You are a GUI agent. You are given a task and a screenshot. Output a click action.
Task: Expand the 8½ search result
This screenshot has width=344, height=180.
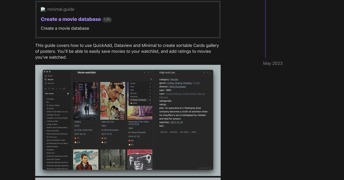48,102
